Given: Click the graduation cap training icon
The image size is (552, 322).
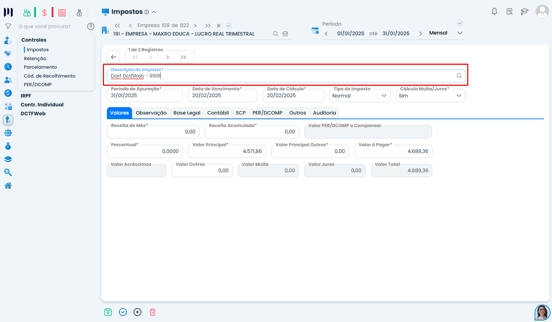Looking at the screenshot, I should (x=524, y=11).
